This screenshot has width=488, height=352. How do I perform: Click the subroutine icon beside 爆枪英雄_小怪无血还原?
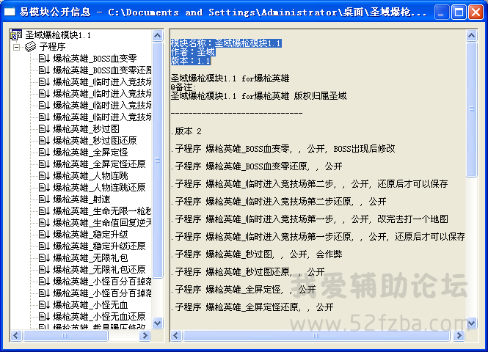(44, 317)
